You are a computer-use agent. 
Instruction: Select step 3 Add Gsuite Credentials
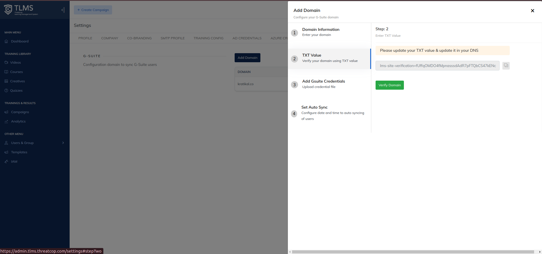(329, 84)
